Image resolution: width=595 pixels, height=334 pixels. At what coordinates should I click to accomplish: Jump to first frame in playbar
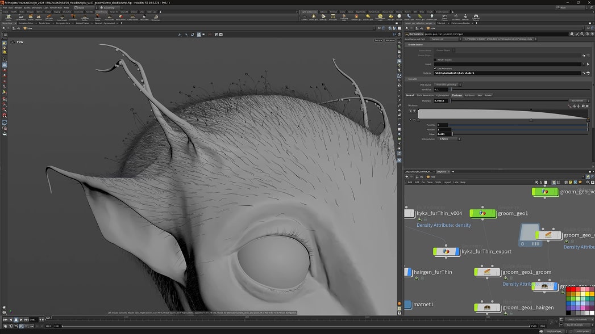(5, 320)
